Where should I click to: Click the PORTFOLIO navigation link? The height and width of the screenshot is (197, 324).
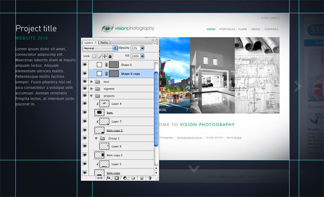(x=227, y=29)
